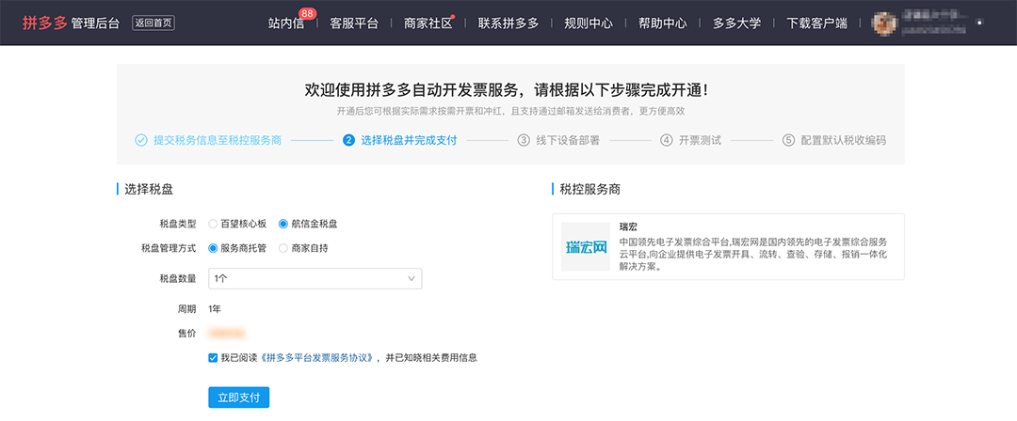The width and height of the screenshot is (1017, 421).
Task: Open the 税盘数量 dropdown showing 1个
Action: coord(315,278)
